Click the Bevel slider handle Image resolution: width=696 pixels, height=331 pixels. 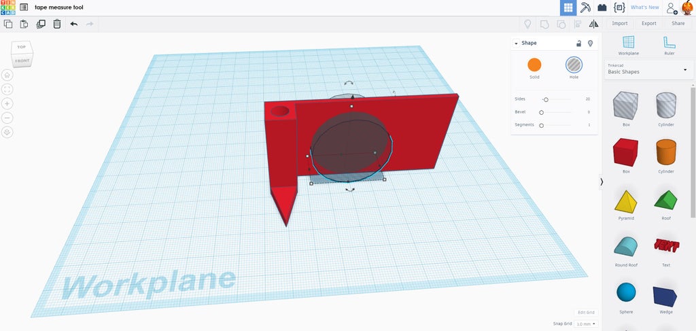[541, 112]
